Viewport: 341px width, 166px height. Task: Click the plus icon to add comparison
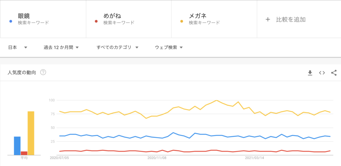[268, 20]
